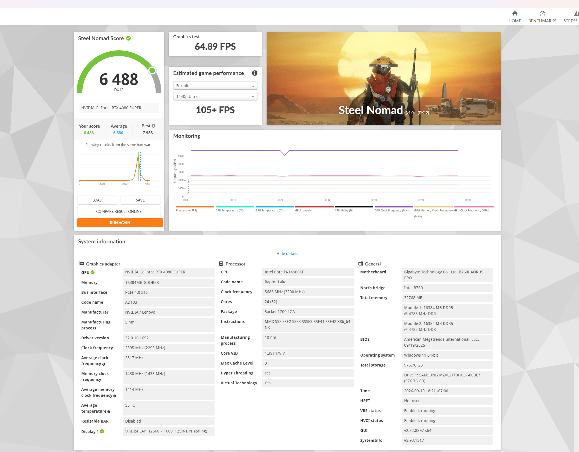The height and width of the screenshot is (452, 579).
Task: Switch to the HOME tab label
Action: click(x=515, y=21)
